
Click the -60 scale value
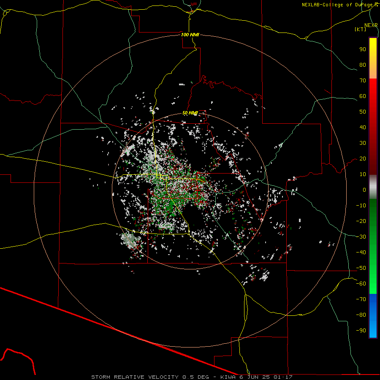click(x=361, y=284)
